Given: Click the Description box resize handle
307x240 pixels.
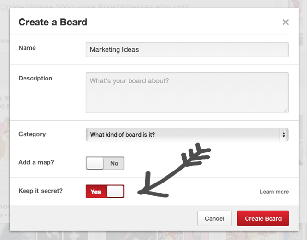Looking at the screenshot, I should point(286,110).
